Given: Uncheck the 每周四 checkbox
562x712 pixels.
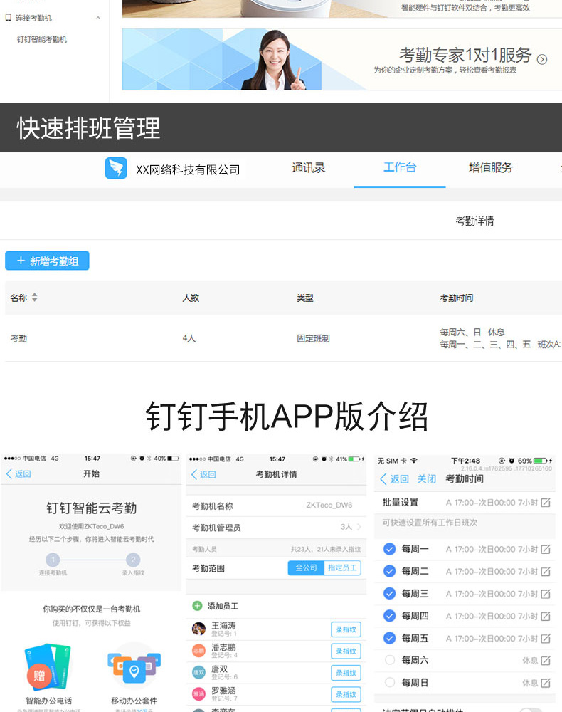Looking at the screenshot, I should click(x=390, y=616).
